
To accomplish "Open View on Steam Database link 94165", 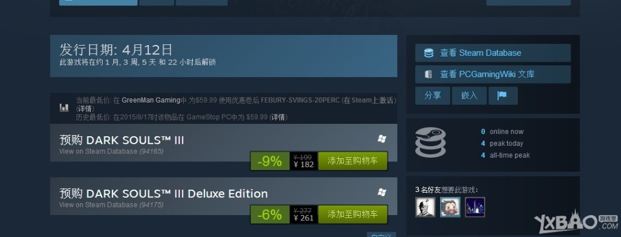I will (x=112, y=151).
